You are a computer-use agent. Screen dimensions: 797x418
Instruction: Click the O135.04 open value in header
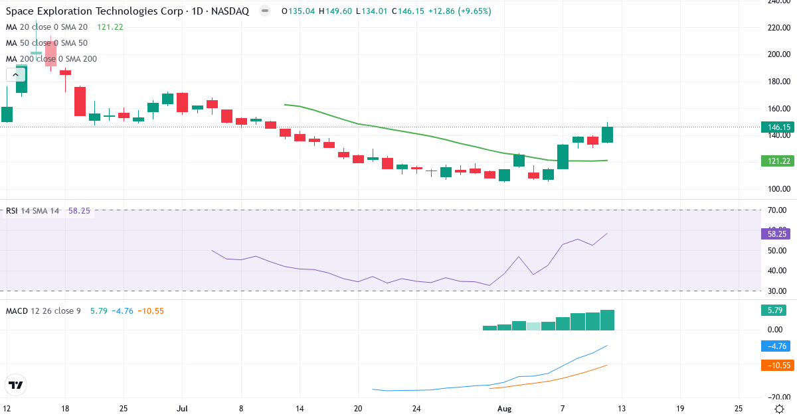298,11
